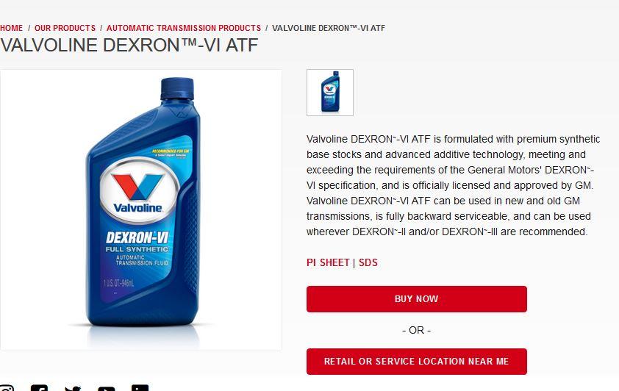Navigate to AUTOMATIC TRANSMISSION PRODUCTS breadcrumb
The image size is (619, 391).
184,28
